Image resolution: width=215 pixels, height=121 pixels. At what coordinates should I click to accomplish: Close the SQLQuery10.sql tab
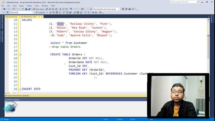(42, 17)
